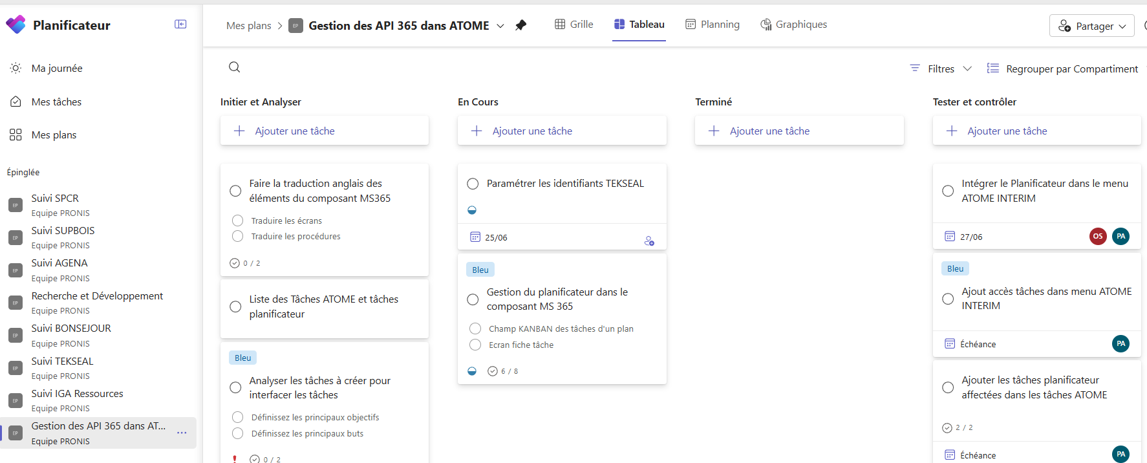Complete 'Analyser les tâches à créer' task
This screenshot has height=463, width=1147.
[235, 387]
